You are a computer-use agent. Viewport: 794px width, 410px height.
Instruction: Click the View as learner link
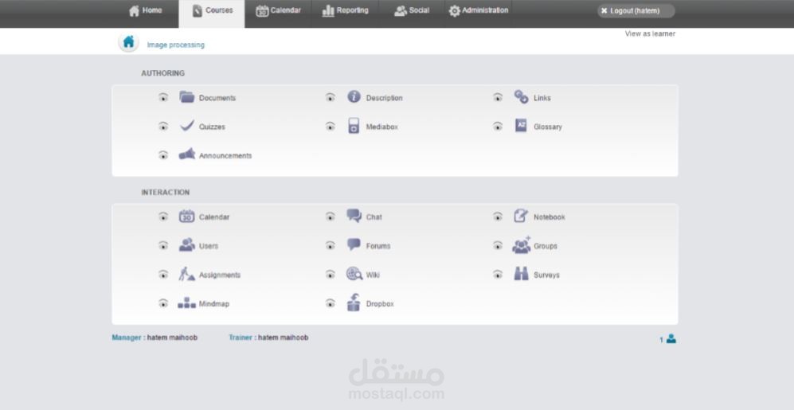coord(650,33)
